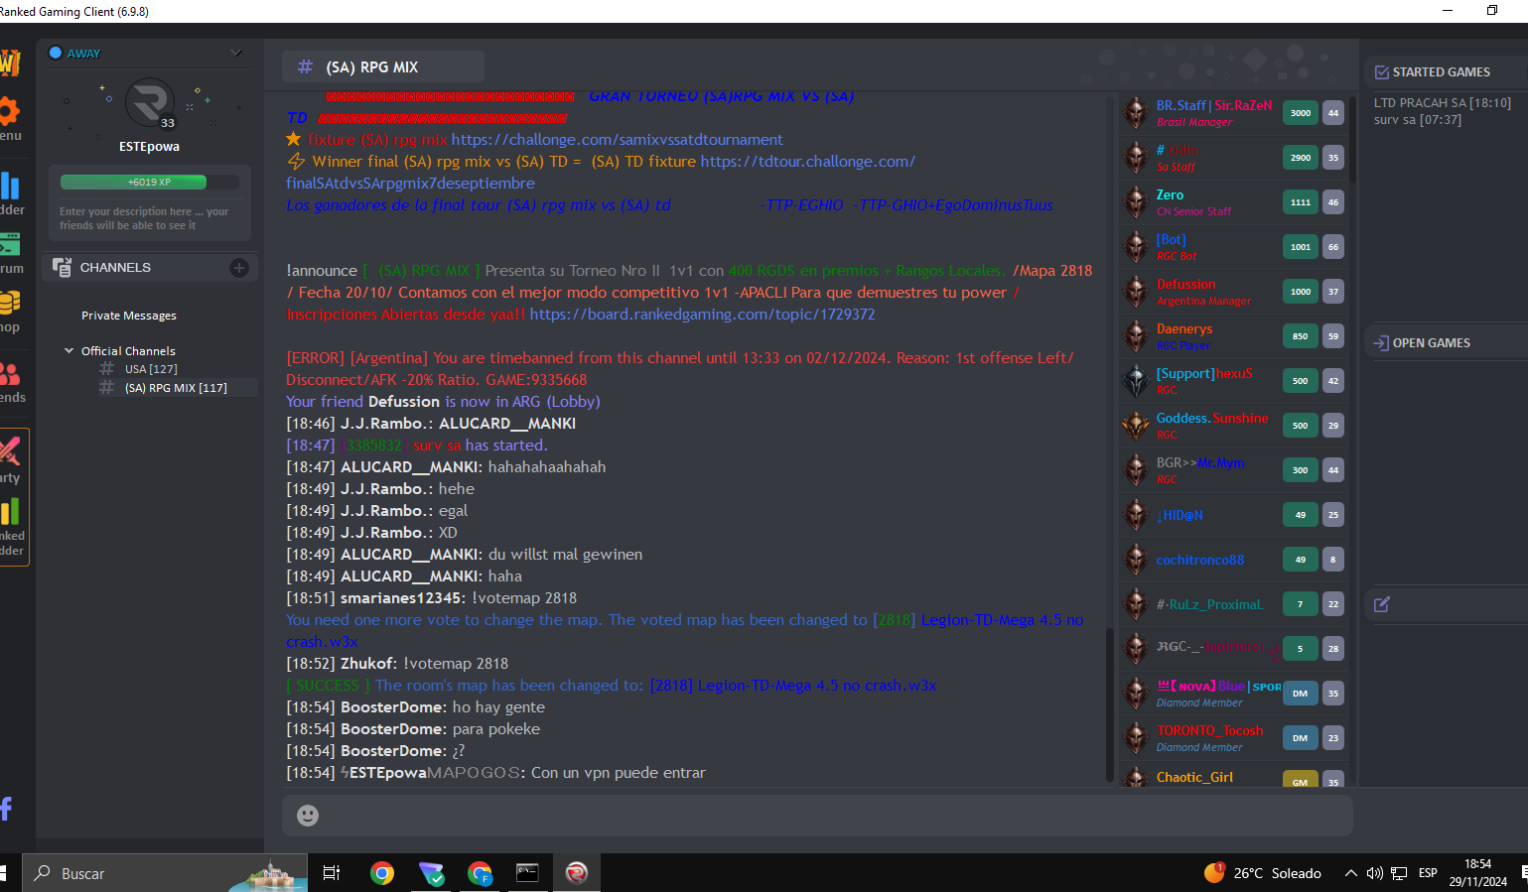
Task: Click the volume icon in system tray
Action: coord(1375,873)
